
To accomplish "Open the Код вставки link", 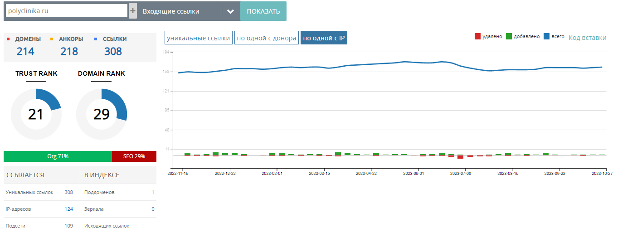I will pyautogui.click(x=587, y=38).
